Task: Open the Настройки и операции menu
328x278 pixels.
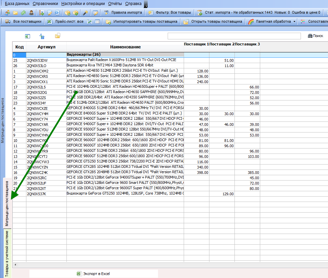Action: click(83, 4)
